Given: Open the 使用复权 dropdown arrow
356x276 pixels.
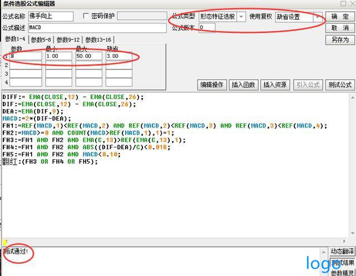Looking at the screenshot, I should tap(318, 17).
